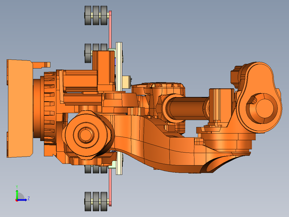Click the blue Z axis arrow of triad
Screen dimensions: 289x217
(23, 200)
